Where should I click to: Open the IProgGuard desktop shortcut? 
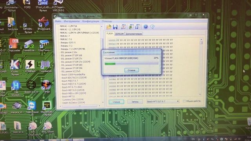coord(44,23)
